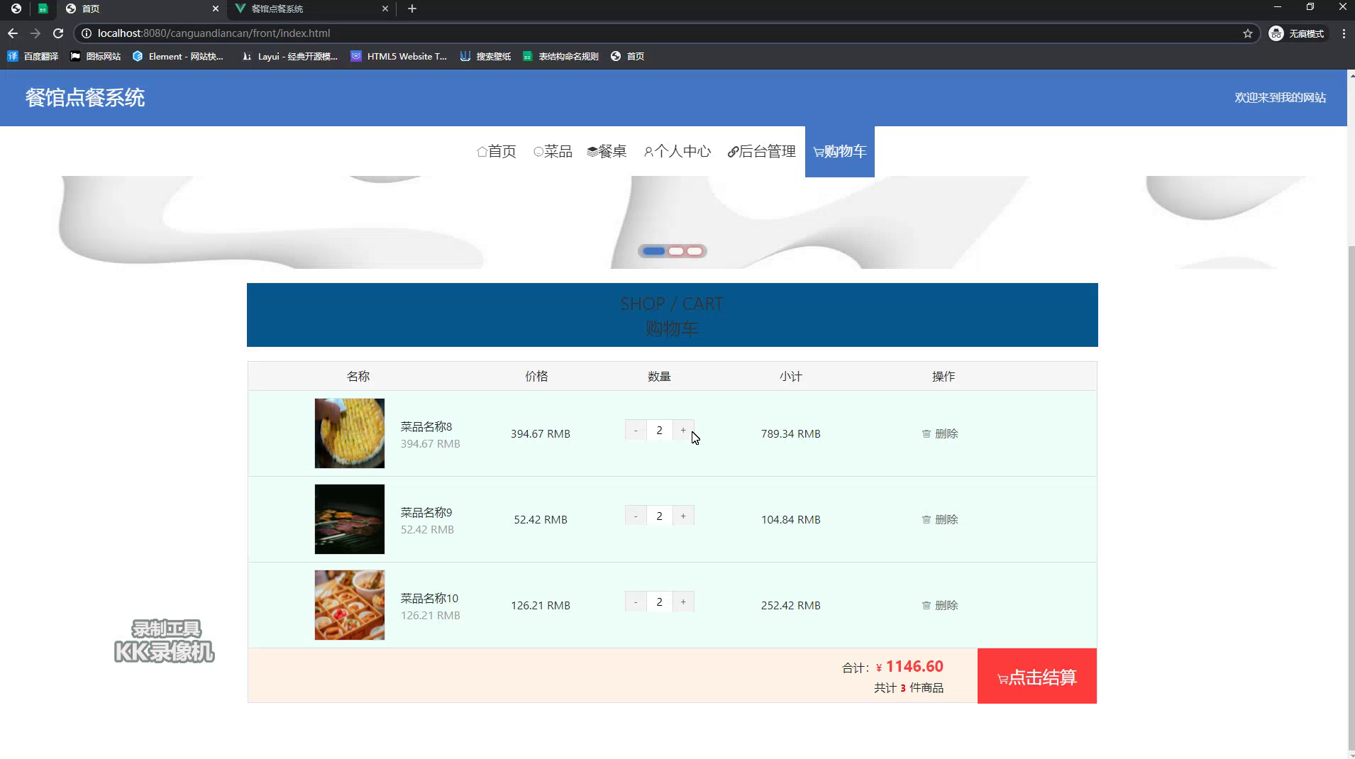
Task: Select the third carousel indicator dot
Action: 695,251
